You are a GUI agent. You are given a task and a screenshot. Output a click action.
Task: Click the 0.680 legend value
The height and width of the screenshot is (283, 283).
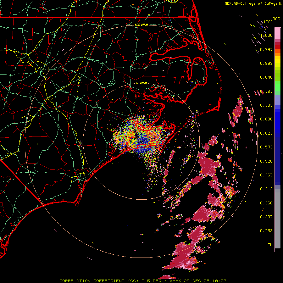266,119
